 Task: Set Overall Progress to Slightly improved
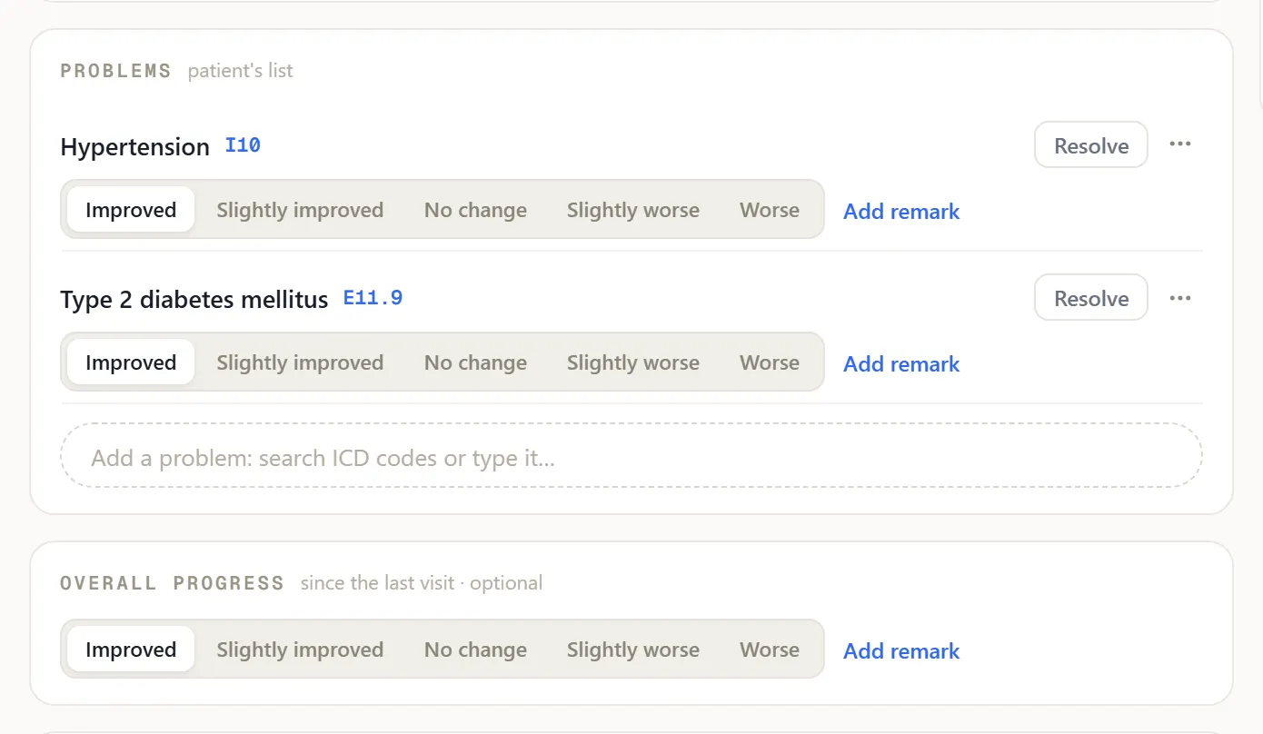[300, 650]
